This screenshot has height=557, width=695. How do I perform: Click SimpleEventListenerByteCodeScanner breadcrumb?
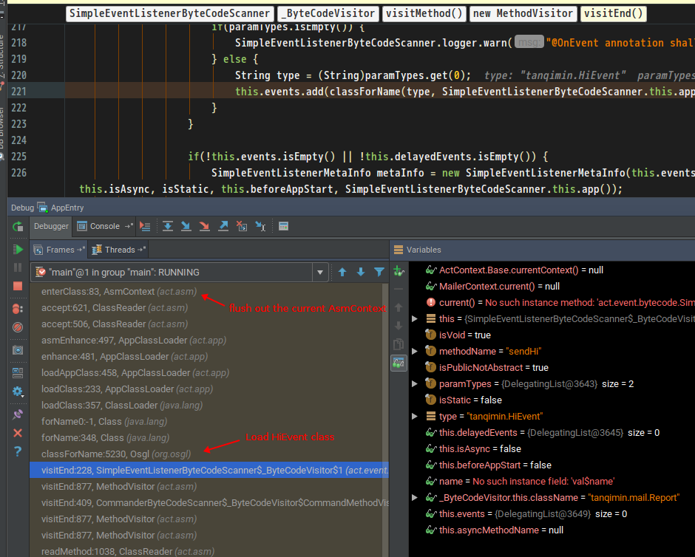point(169,13)
